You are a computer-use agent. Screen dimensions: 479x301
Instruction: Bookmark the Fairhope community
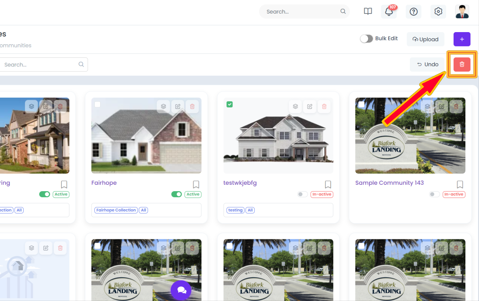[196, 184]
